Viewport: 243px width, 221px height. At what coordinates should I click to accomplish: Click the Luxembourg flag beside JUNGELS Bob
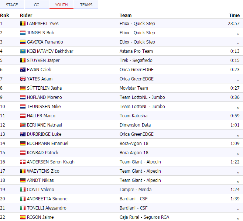click(x=23, y=33)
